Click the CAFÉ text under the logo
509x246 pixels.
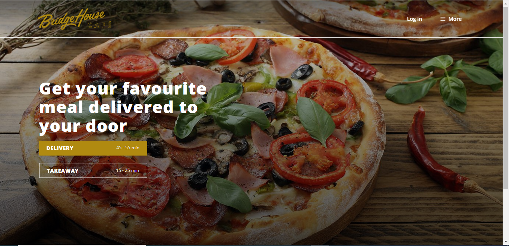click(99, 26)
